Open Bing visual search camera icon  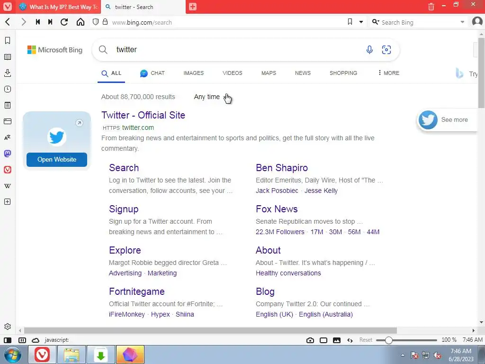click(386, 49)
